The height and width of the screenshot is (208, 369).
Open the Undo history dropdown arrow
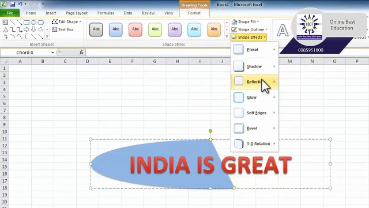[25, 4]
